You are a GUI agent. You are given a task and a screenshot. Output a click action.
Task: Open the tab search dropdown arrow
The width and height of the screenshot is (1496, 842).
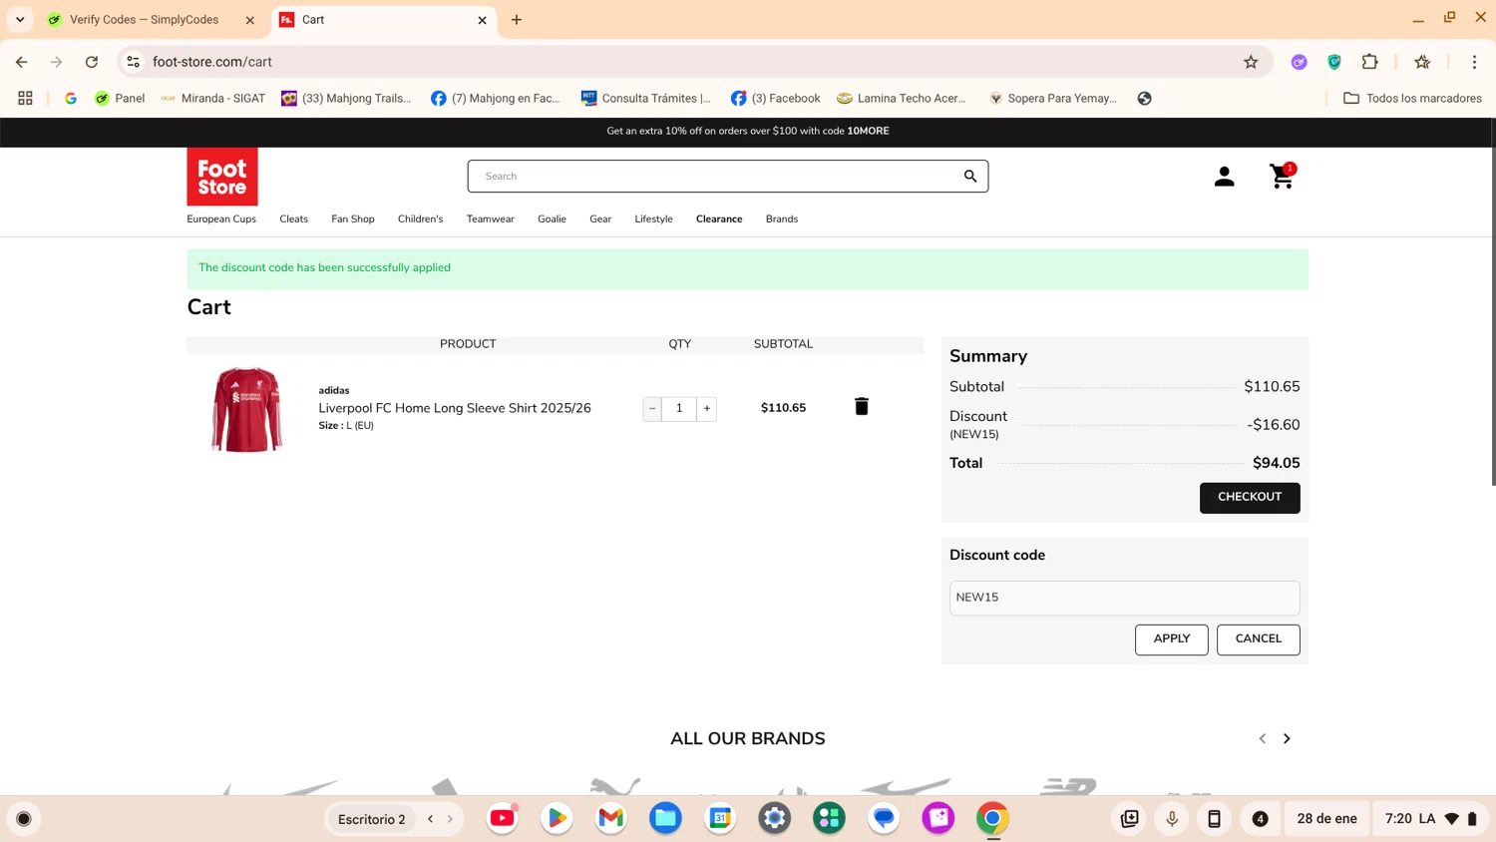tap(20, 20)
